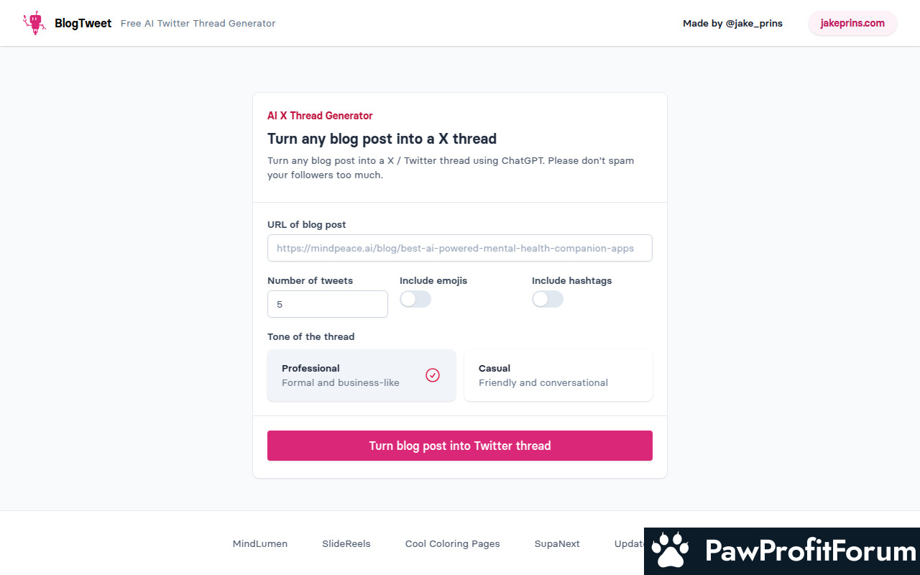Click the BlogTweet brand name

pos(83,23)
